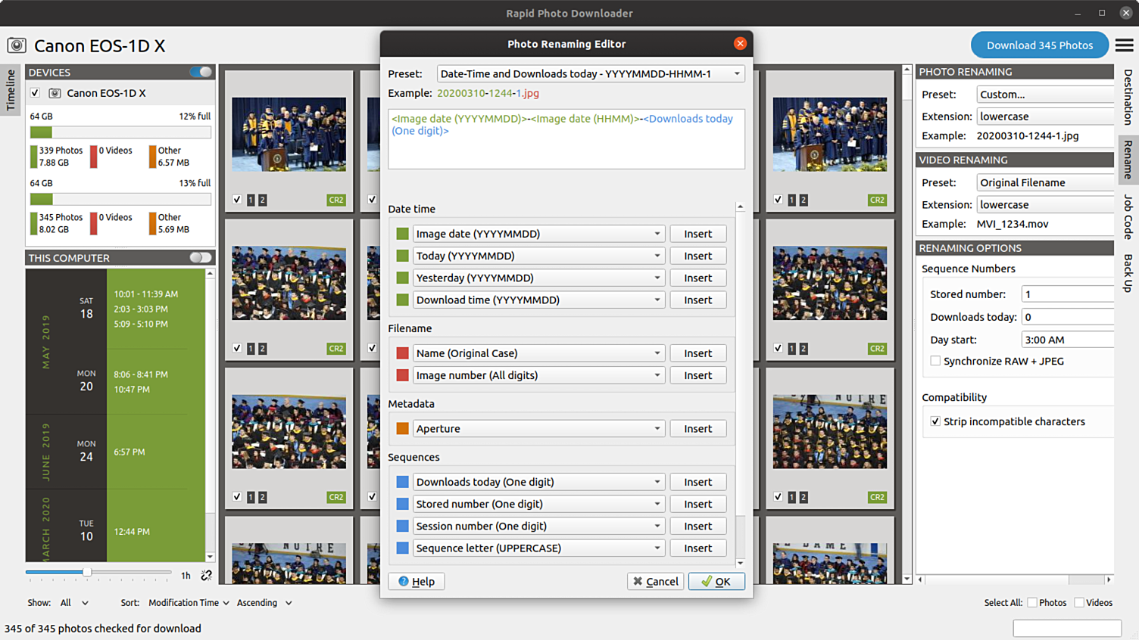The width and height of the screenshot is (1139, 640).
Task: Uncheck Strip incompatible characters
Action: [935, 422]
